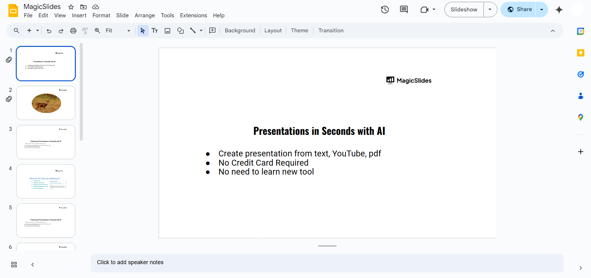Toggle the grid view button

click(14, 265)
